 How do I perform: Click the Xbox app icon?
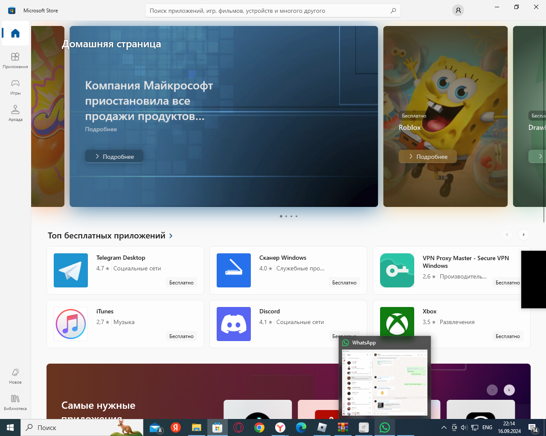397,324
